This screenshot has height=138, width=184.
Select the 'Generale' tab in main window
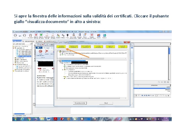tap(17, 41)
